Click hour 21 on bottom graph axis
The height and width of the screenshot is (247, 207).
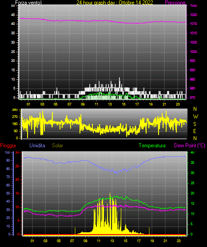point(165,241)
